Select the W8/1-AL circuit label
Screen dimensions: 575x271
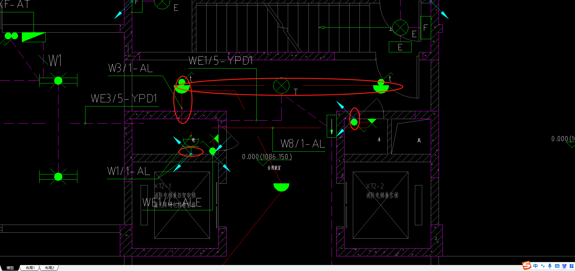click(303, 144)
